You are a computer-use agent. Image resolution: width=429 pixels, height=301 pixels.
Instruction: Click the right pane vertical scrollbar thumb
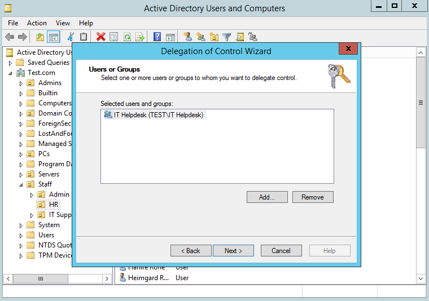click(421, 103)
